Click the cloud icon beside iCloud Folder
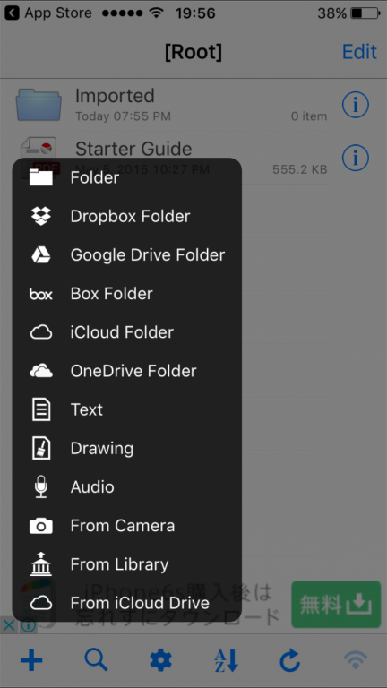The image size is (387, 688). click(41, 332)
